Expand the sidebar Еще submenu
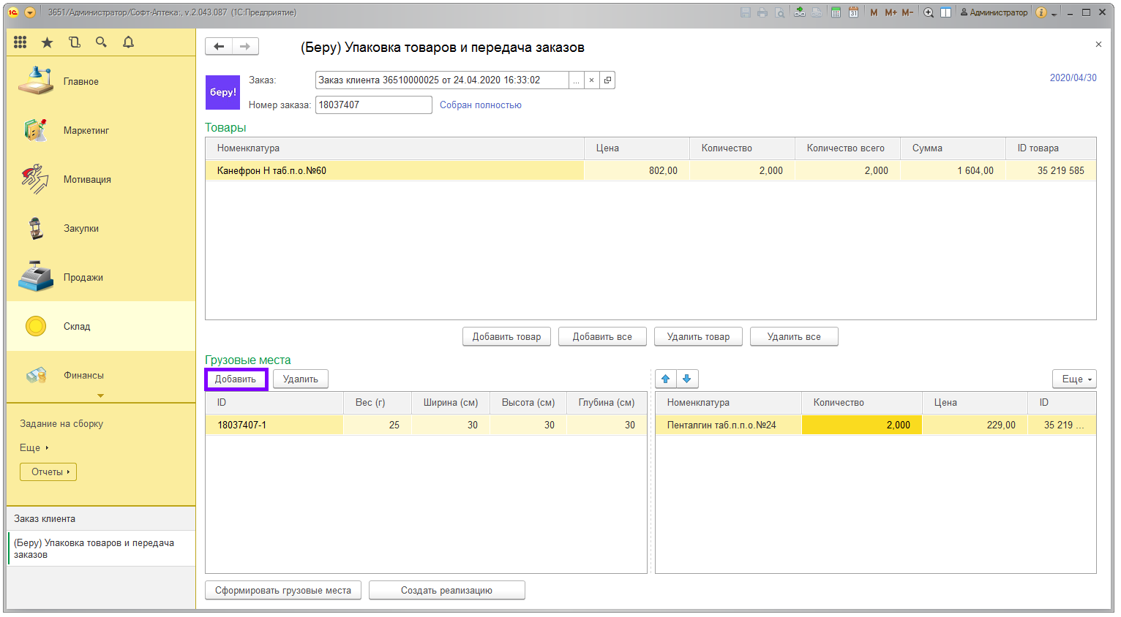1121x617 pixels. pos(34,447)
